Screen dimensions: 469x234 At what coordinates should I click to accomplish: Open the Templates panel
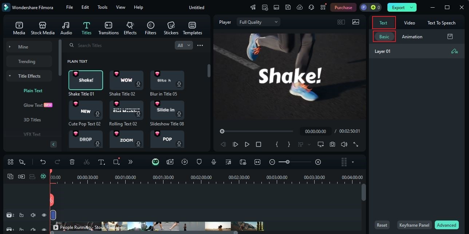[192, 28]
